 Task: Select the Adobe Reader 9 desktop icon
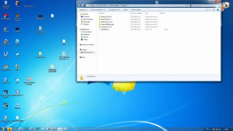tap(6, 16)
